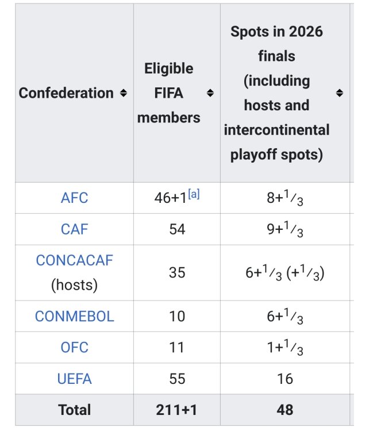Sort the table by Confederation column
This screenshot has height=431, width=369.
pyautogui.click(x=123, y=93)
